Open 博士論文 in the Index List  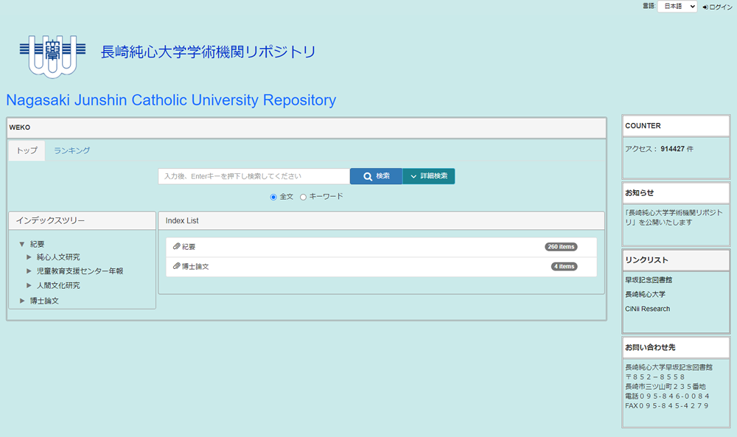click(195, 267)
